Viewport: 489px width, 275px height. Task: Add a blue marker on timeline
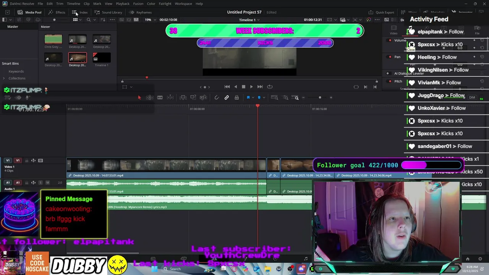point(259,98)
